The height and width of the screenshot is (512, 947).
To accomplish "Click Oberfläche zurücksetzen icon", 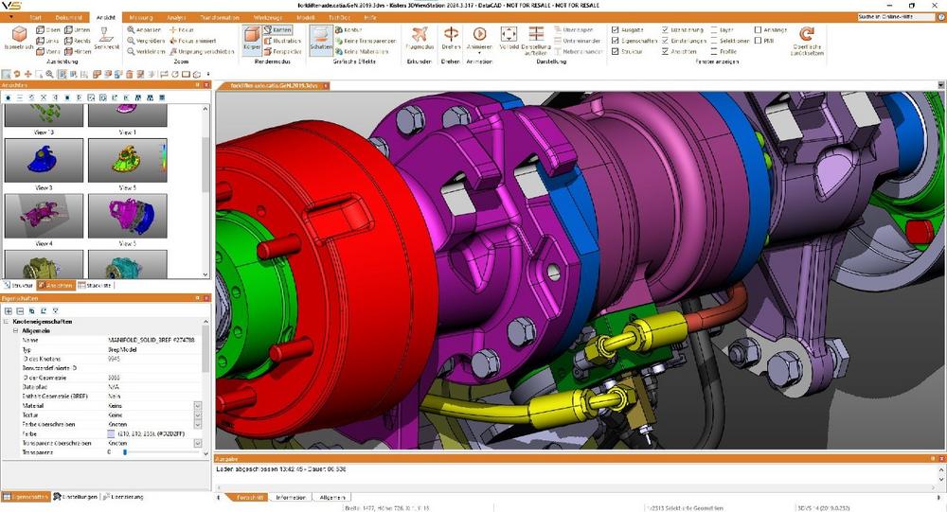I will 806,38.
